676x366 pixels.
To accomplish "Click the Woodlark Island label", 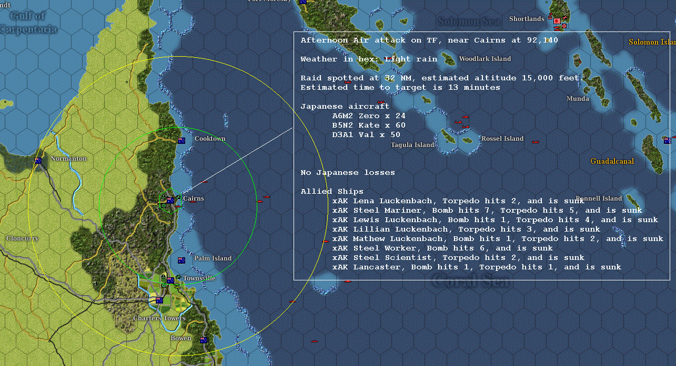I will point(485,59).
